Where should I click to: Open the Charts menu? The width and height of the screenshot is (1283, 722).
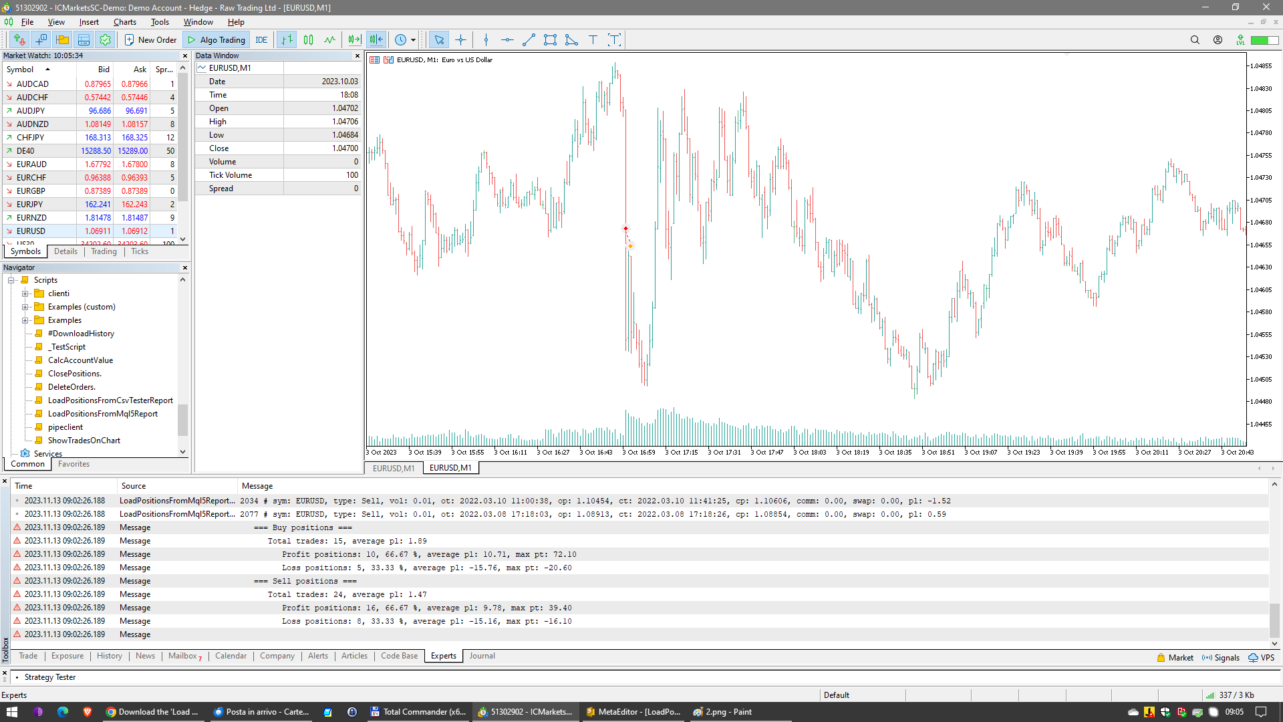[124, 22]
